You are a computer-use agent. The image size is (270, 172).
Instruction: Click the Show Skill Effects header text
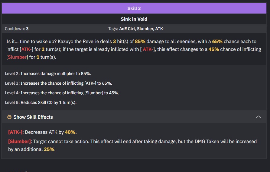(33, 117)
